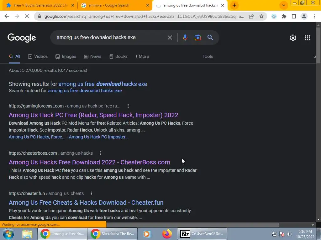The height and width of the screenshot is (240, 321).
Task: Select the Images search filter
Action: pos(66,57)
